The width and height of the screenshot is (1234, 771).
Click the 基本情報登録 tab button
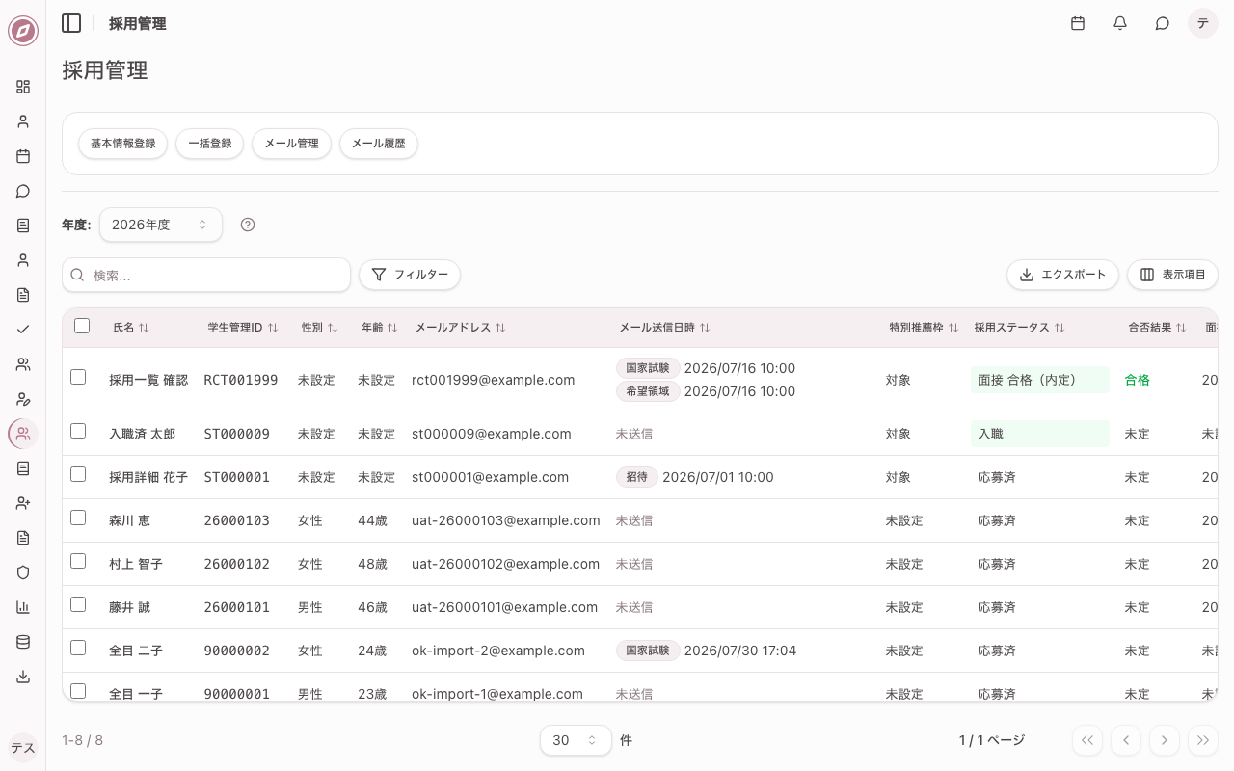pos(122,144)
